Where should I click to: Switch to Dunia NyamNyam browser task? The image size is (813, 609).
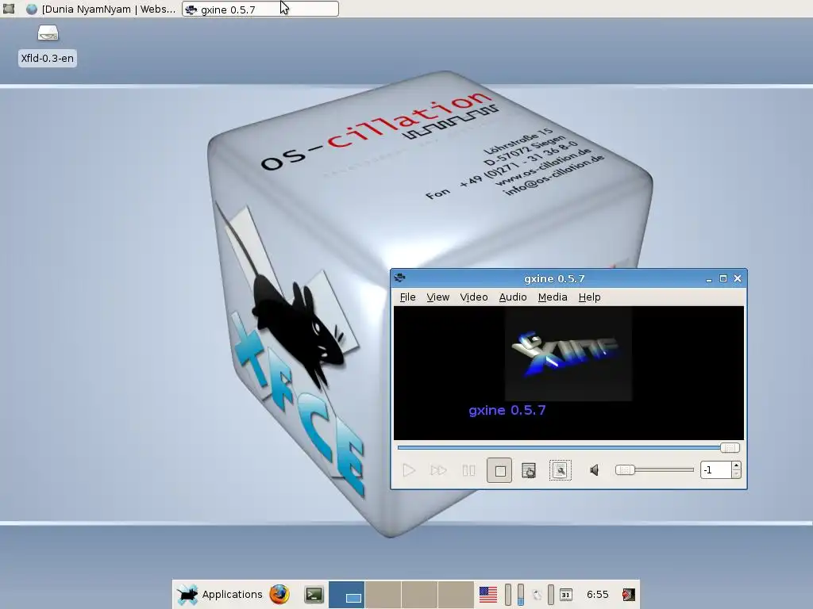coord(102,9)
